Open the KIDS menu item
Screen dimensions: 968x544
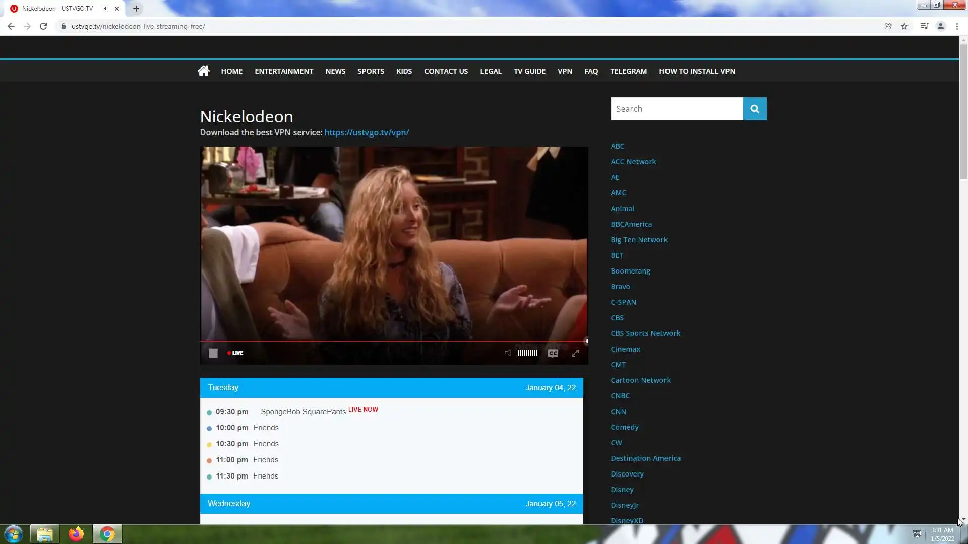pyautogui.click(x=404, y=71)
